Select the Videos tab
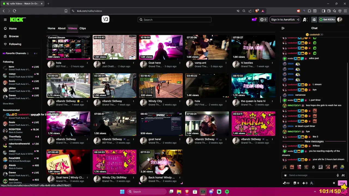The height and width of the screenshot is (196, 349). point(73,28)
